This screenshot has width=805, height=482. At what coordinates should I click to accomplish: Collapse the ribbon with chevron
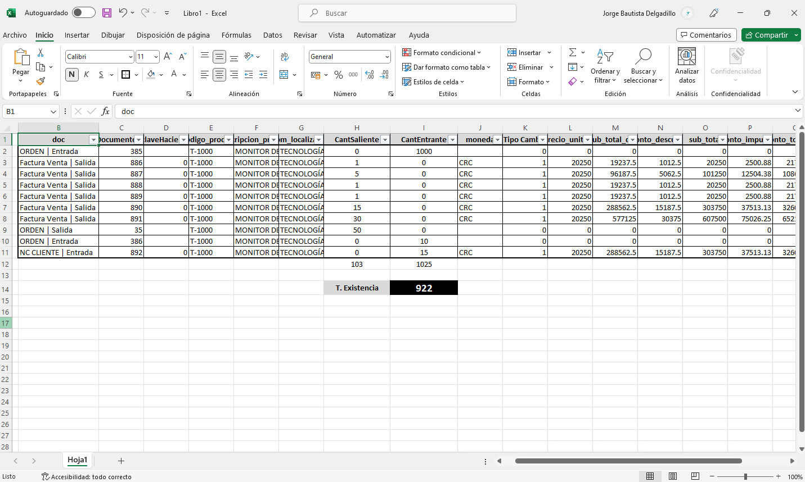pos(795,92)
